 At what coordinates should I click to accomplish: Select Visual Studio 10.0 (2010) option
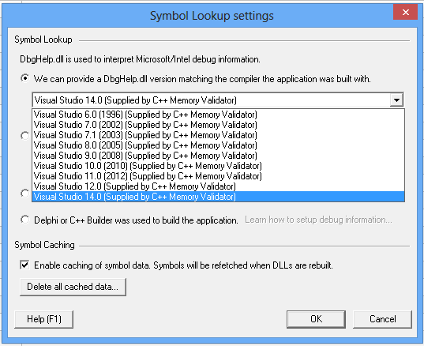click(219, 166)
